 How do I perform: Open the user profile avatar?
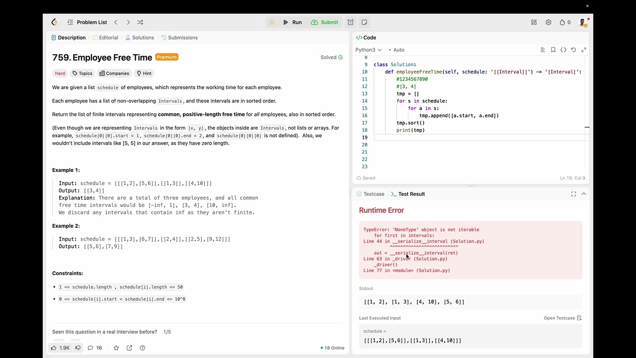click(x=583, y=22)
